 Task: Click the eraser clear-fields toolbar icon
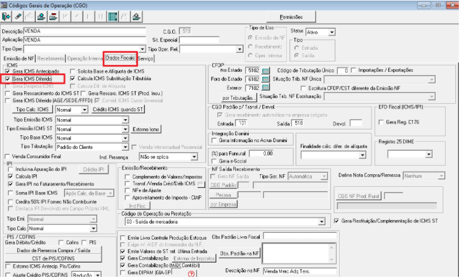[x=18, y=17]
